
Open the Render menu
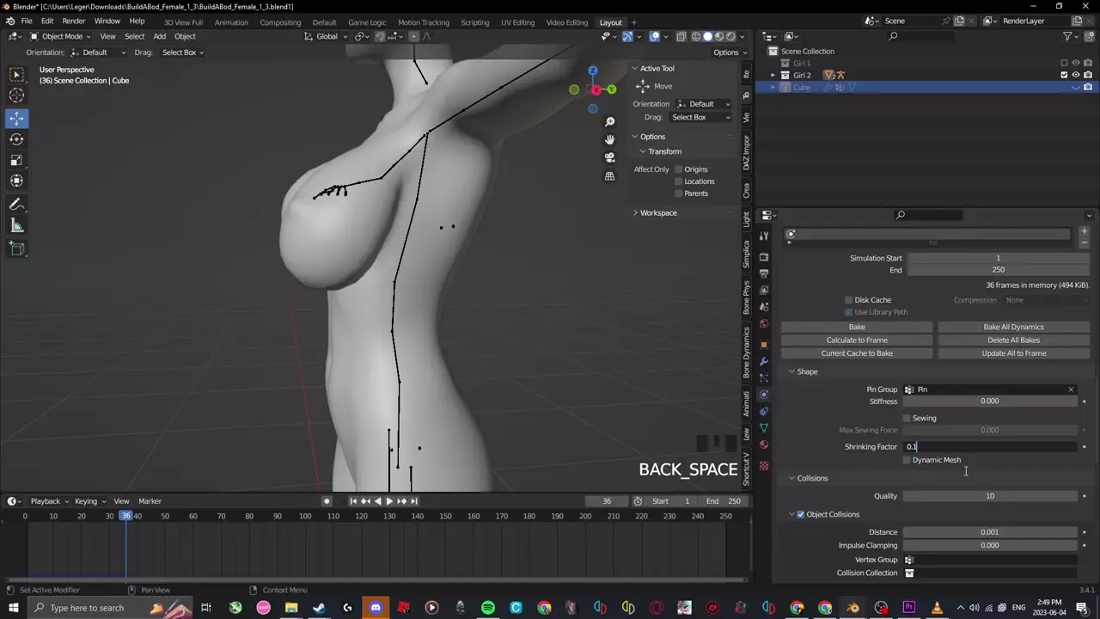coord(73,21)
